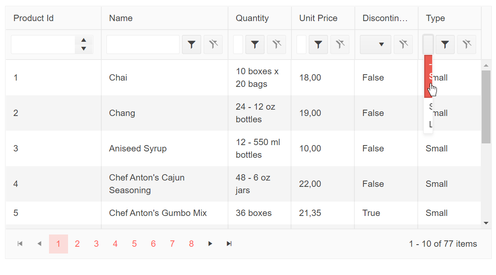Increase the Product Id filter value

(84, 40)
